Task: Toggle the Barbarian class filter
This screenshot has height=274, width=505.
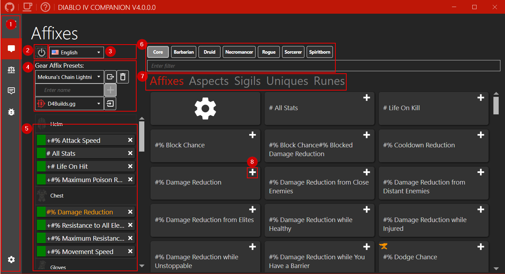Action: [x=184, y=52]
